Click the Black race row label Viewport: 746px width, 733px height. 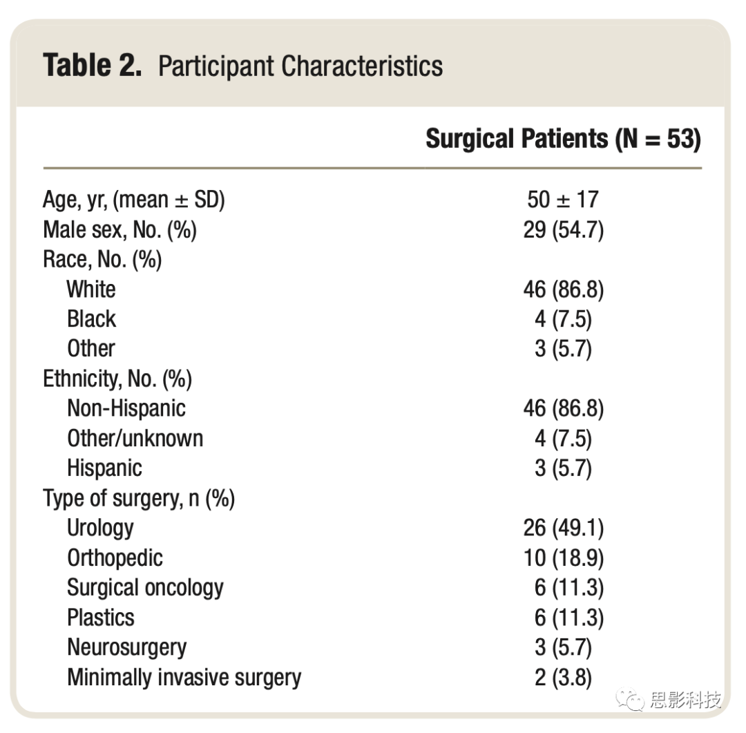(91, 319)
